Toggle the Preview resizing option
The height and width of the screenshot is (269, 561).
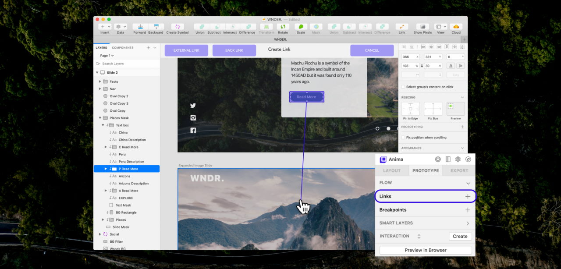[455, 108]
